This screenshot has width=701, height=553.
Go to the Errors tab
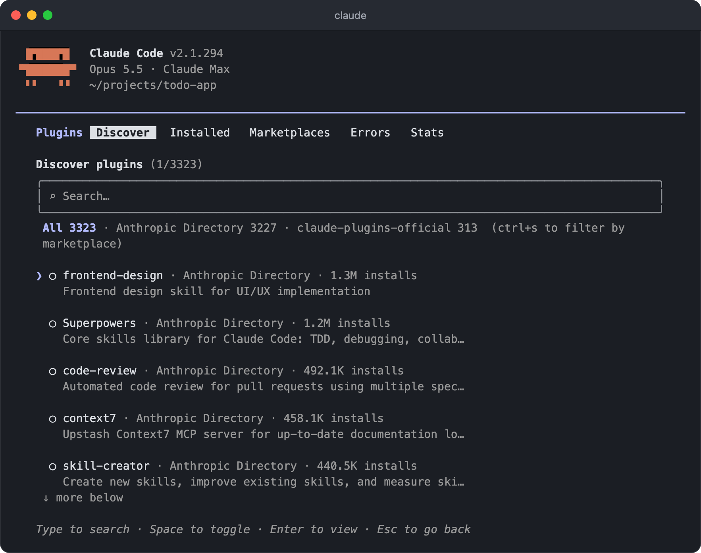(x=370, y=132)
